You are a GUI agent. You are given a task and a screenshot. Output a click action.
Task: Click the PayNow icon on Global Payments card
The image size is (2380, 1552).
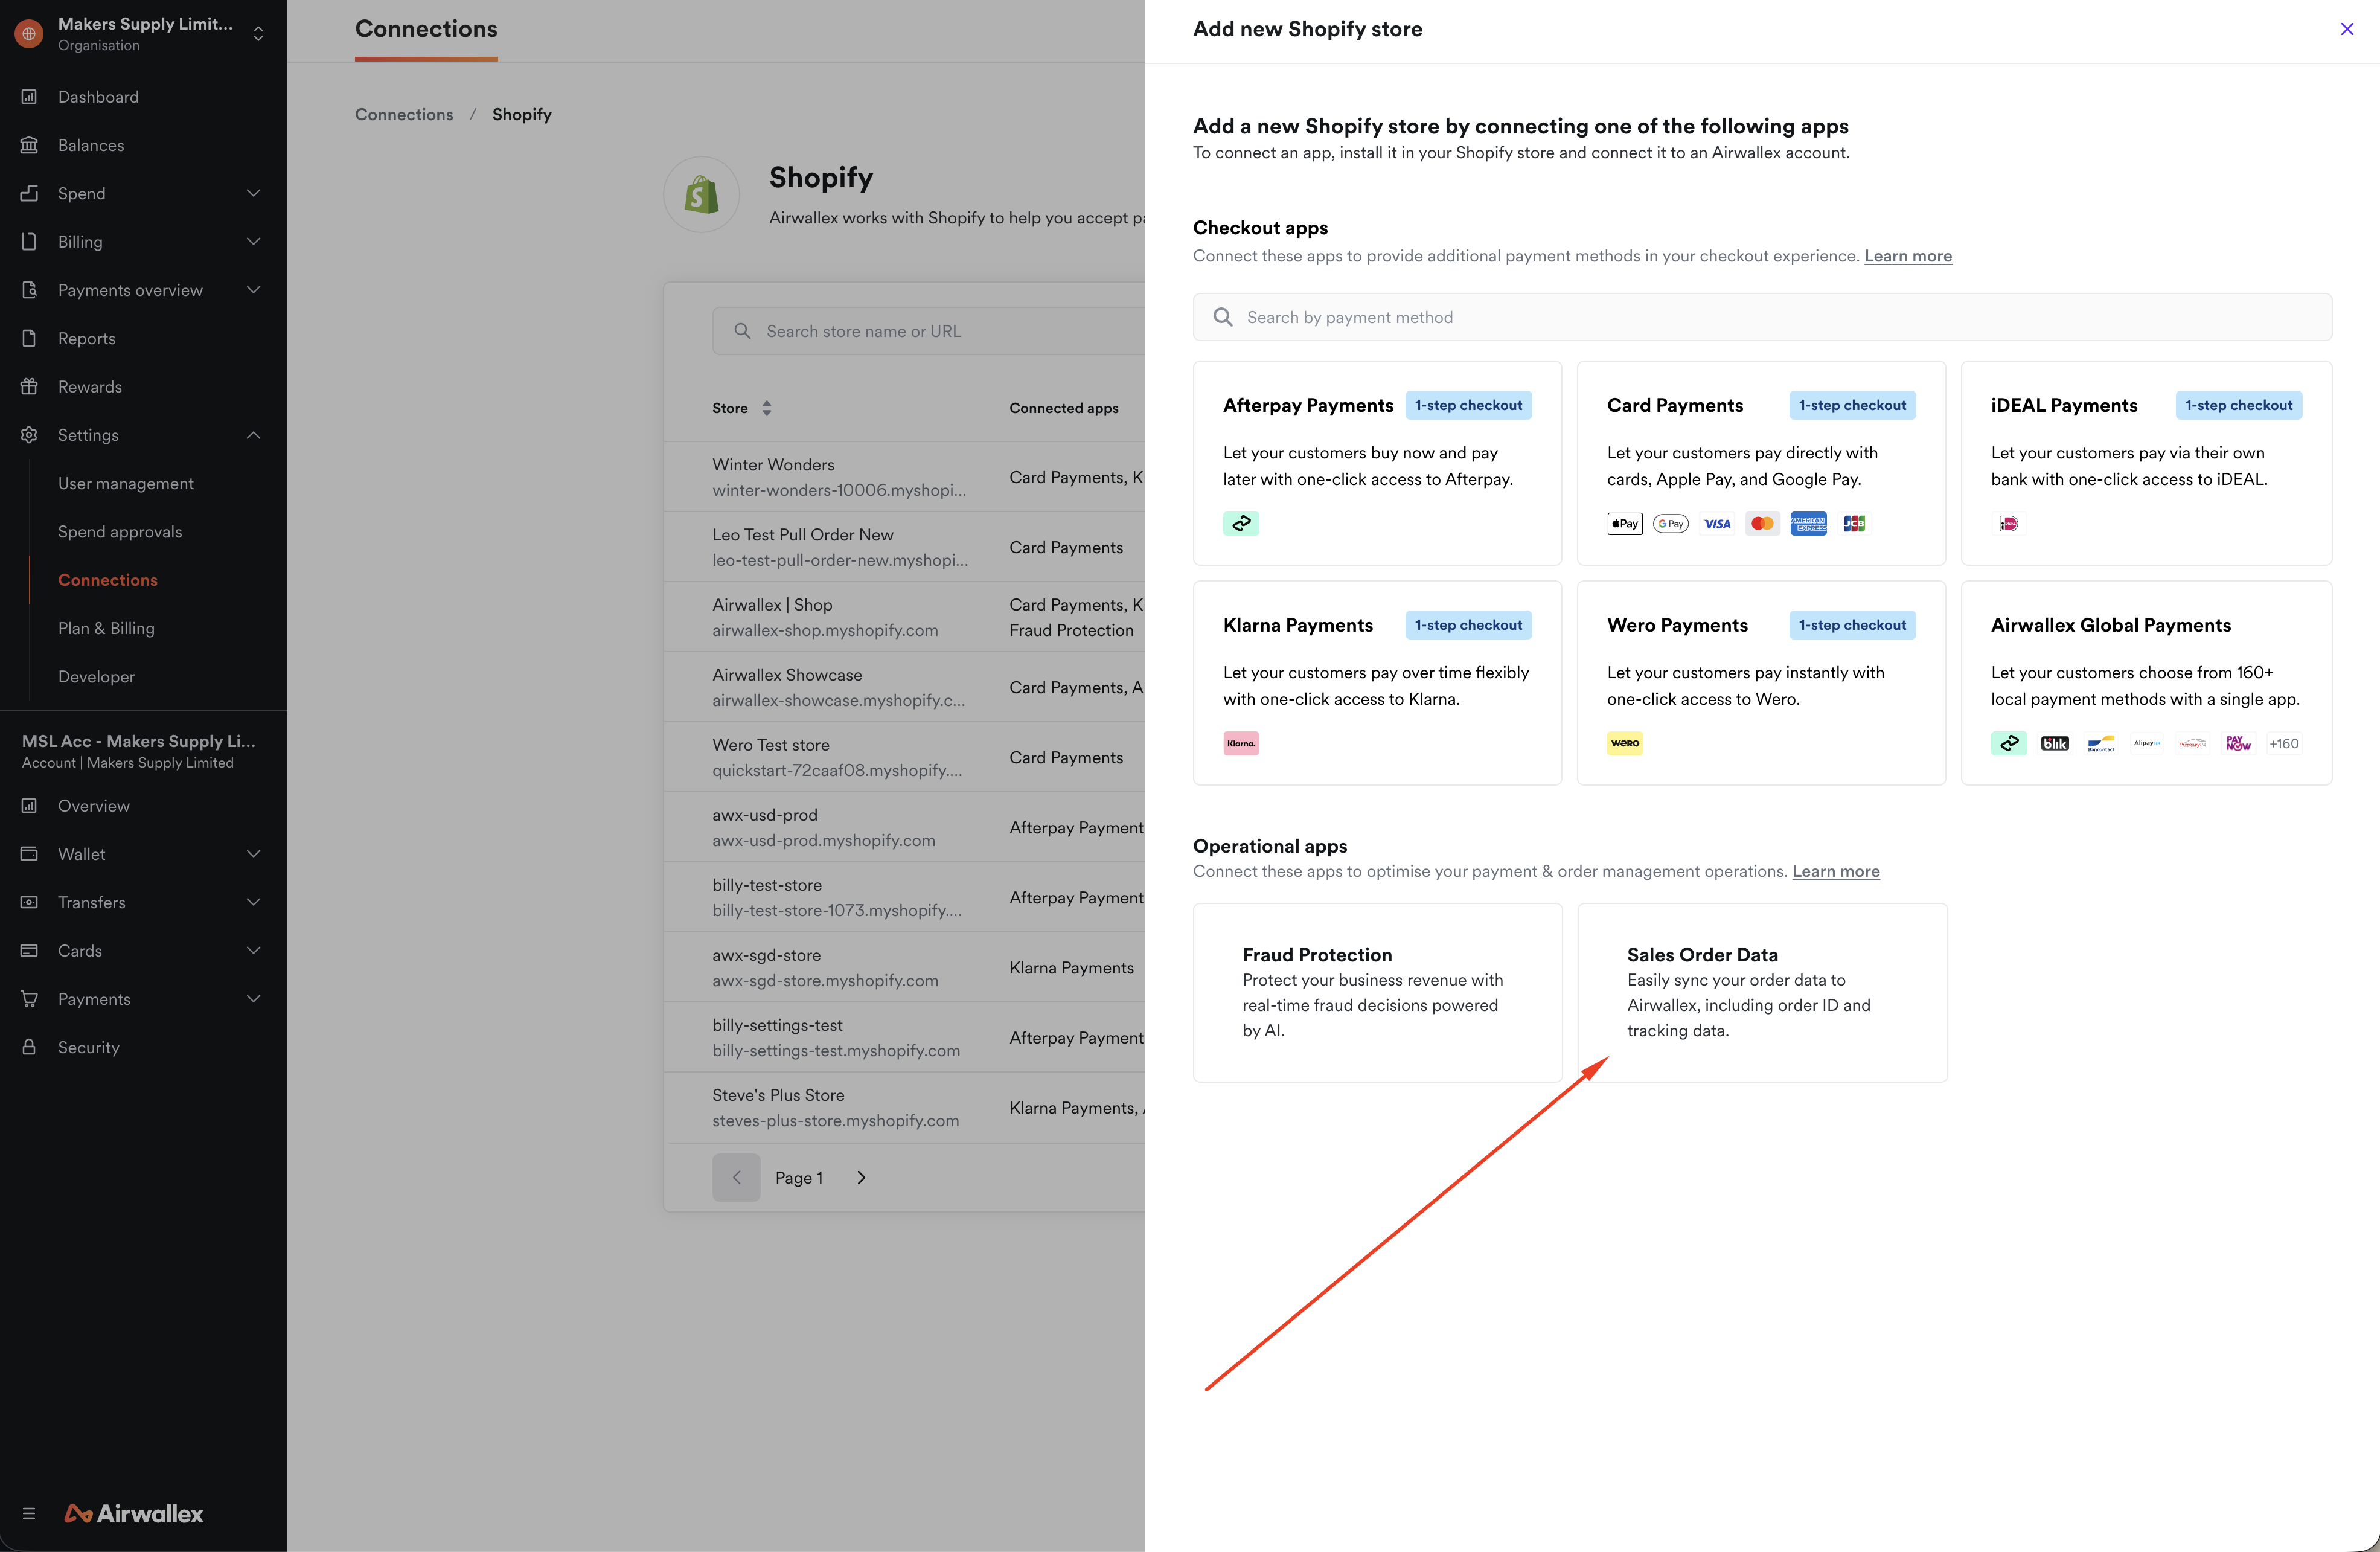[2238, 743]
